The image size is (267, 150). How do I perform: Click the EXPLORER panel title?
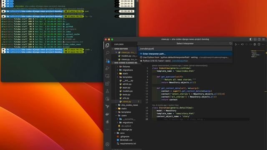[119, 45]
